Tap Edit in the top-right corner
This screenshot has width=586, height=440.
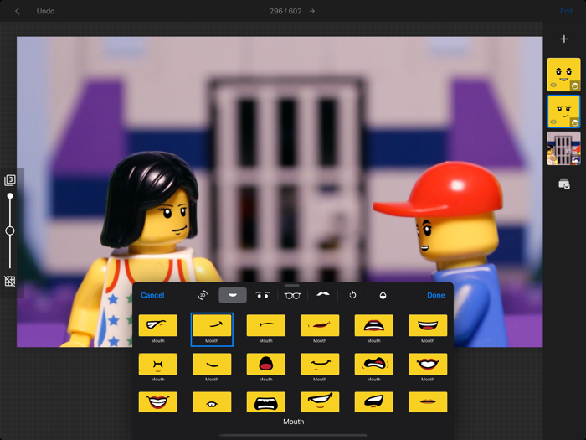(x=566, y=11)
